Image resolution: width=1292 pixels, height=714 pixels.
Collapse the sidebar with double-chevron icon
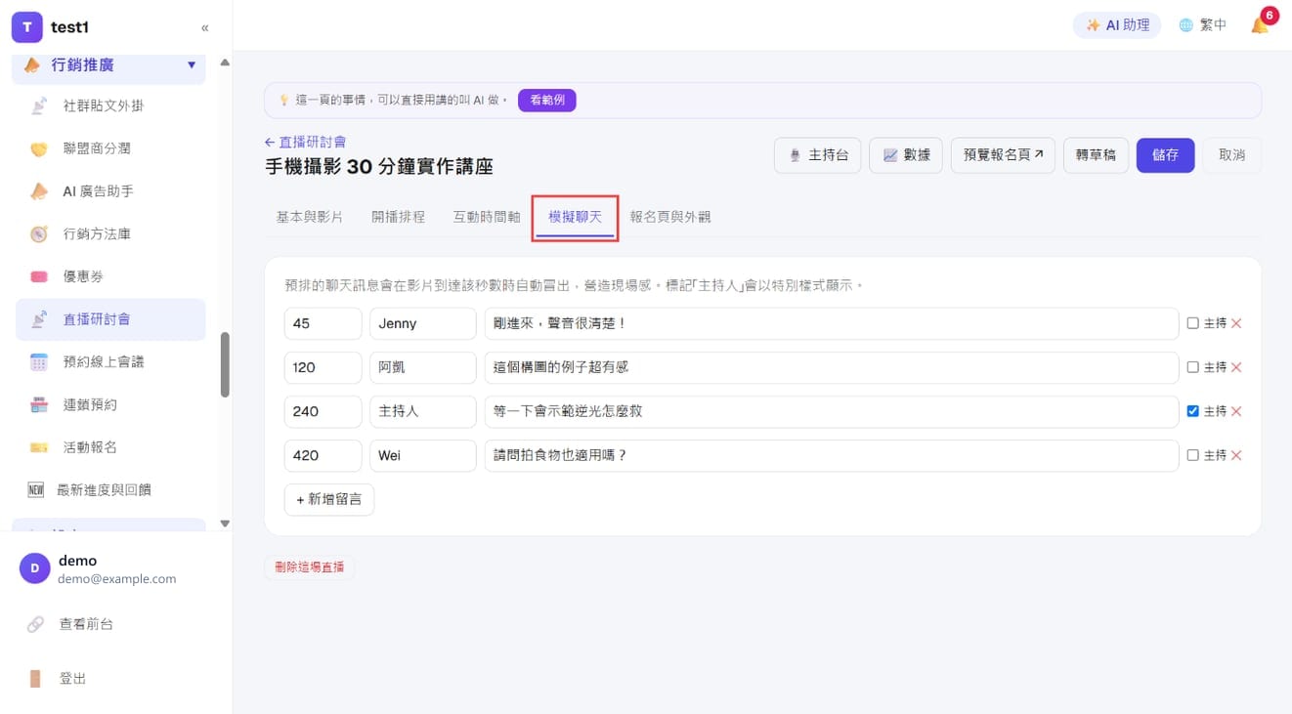click(204, 27)
